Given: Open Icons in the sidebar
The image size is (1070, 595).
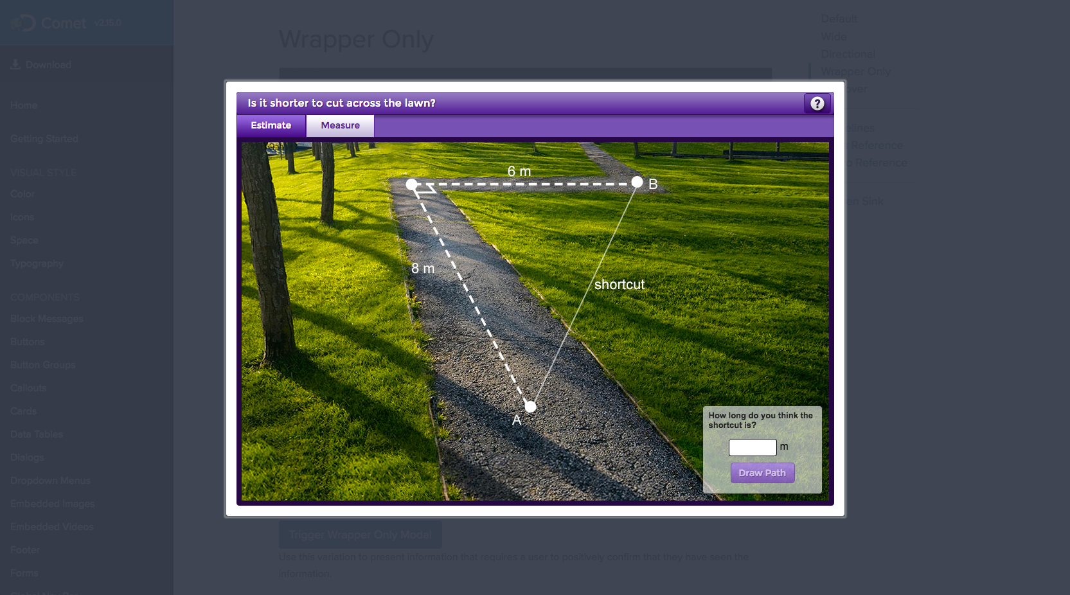Looking at the screenshot, I should pyautogui.click(x=22, y=217).
